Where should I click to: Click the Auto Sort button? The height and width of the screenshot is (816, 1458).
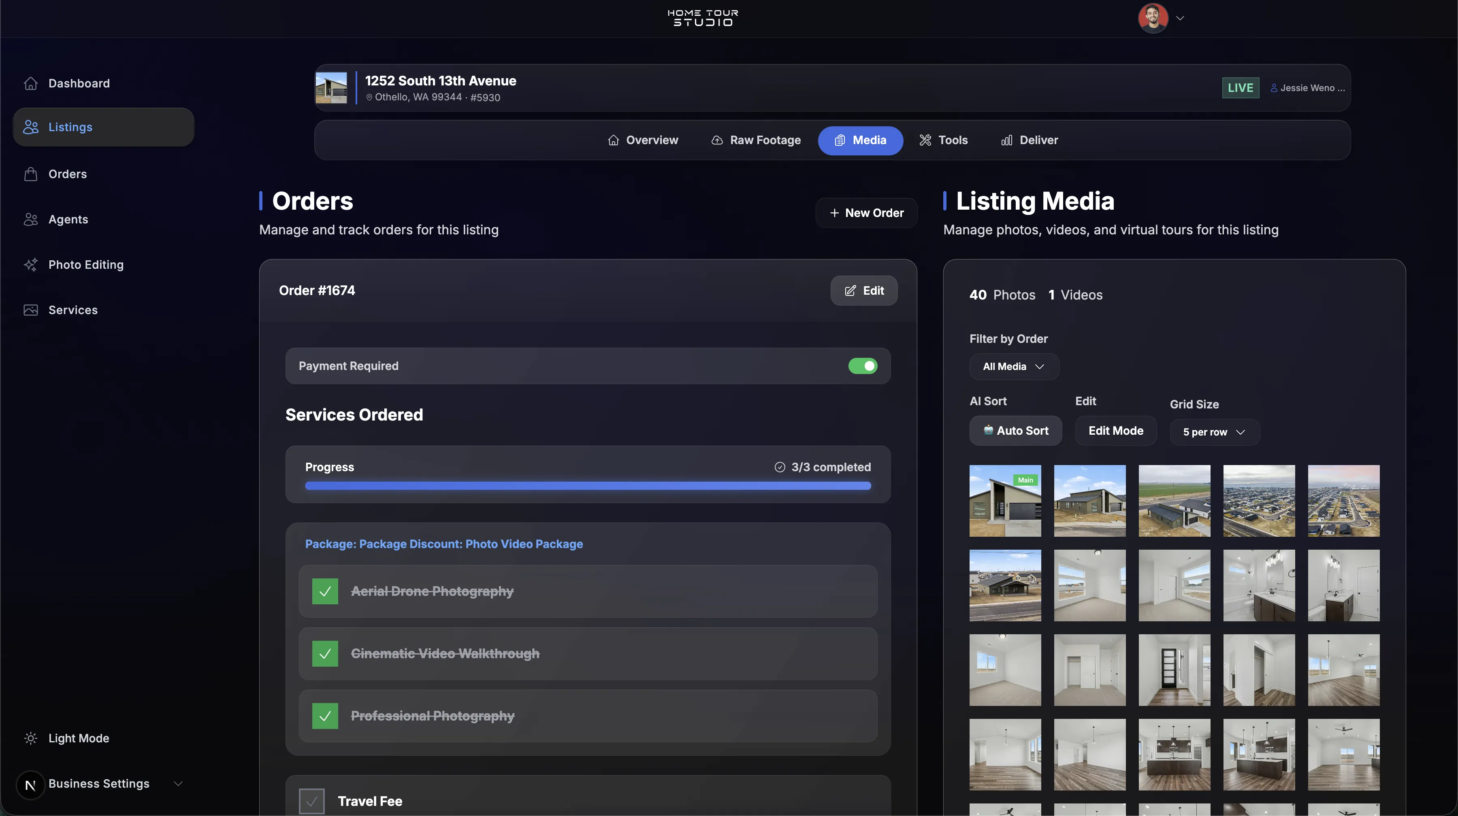tap(1015, 430)
